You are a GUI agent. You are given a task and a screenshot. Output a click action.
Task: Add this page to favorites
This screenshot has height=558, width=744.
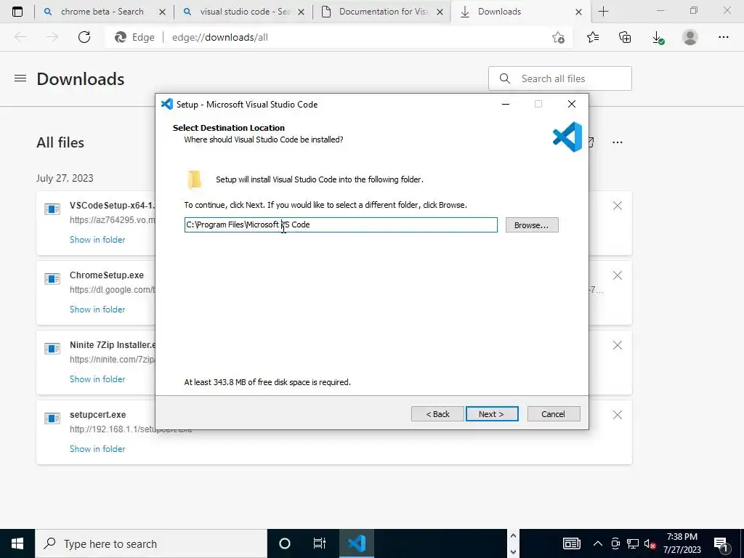click(559, 37)
